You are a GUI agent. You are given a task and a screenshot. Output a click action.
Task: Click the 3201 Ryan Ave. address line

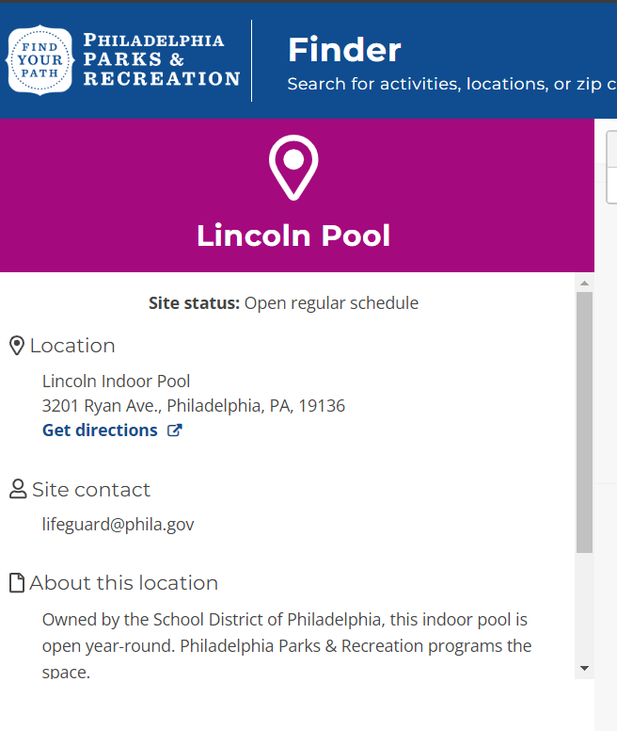(x=194, y=406)
